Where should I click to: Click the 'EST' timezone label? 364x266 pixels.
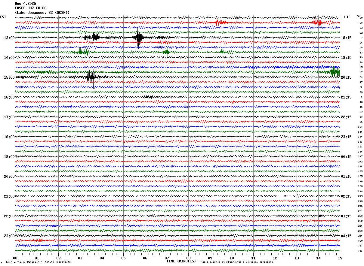click(x=3, y=17)
